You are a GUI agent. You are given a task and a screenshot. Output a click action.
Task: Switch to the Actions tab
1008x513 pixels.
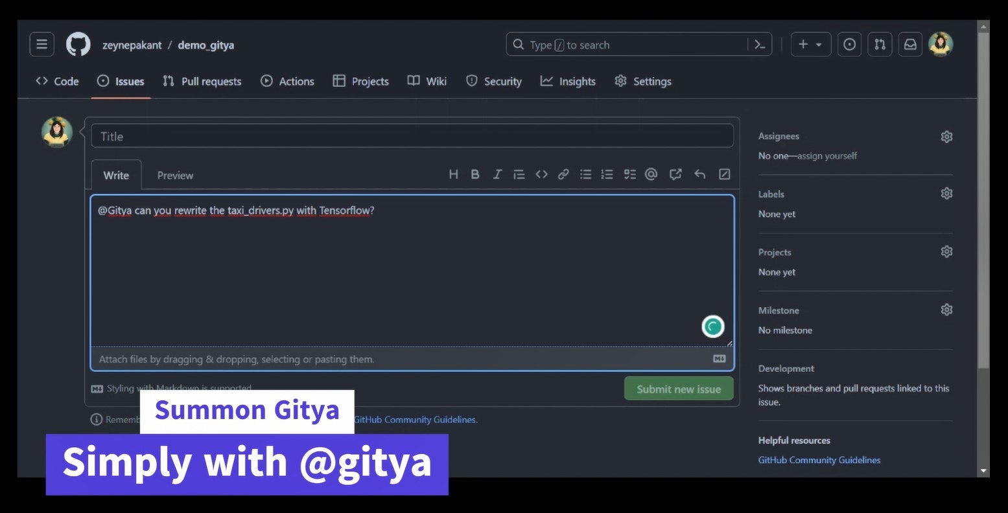287,81
